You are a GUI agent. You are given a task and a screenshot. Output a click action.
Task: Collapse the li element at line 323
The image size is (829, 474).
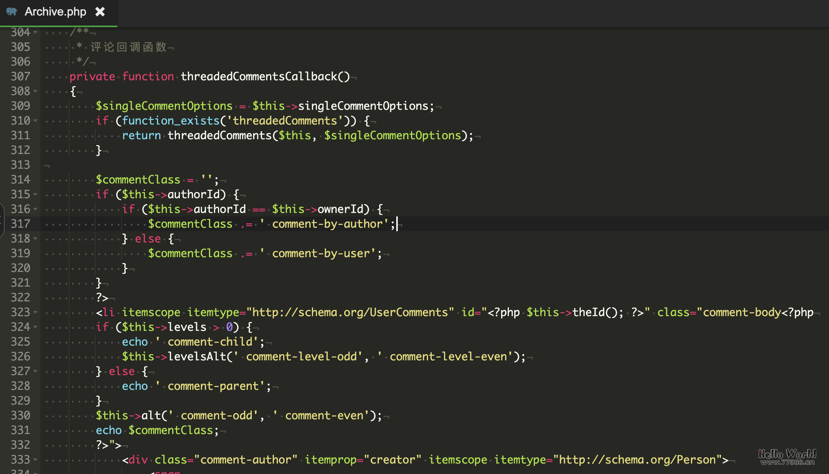[x=36, y=312]
